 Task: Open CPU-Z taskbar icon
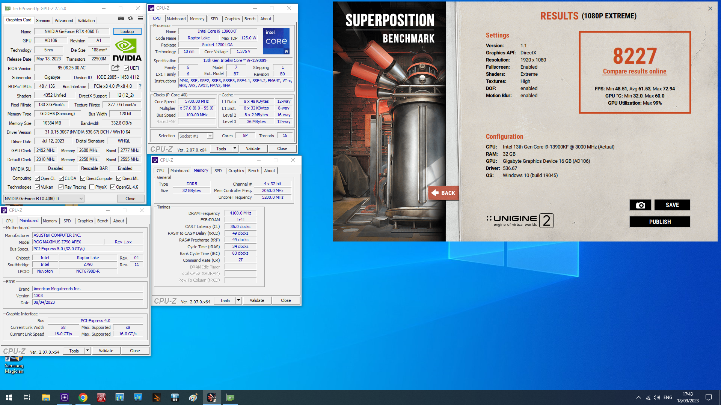(x=65, y=397)
